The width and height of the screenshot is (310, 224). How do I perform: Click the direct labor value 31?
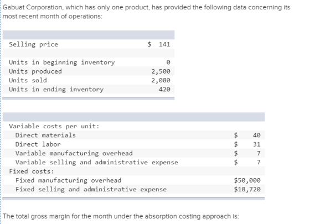point(257,144)
